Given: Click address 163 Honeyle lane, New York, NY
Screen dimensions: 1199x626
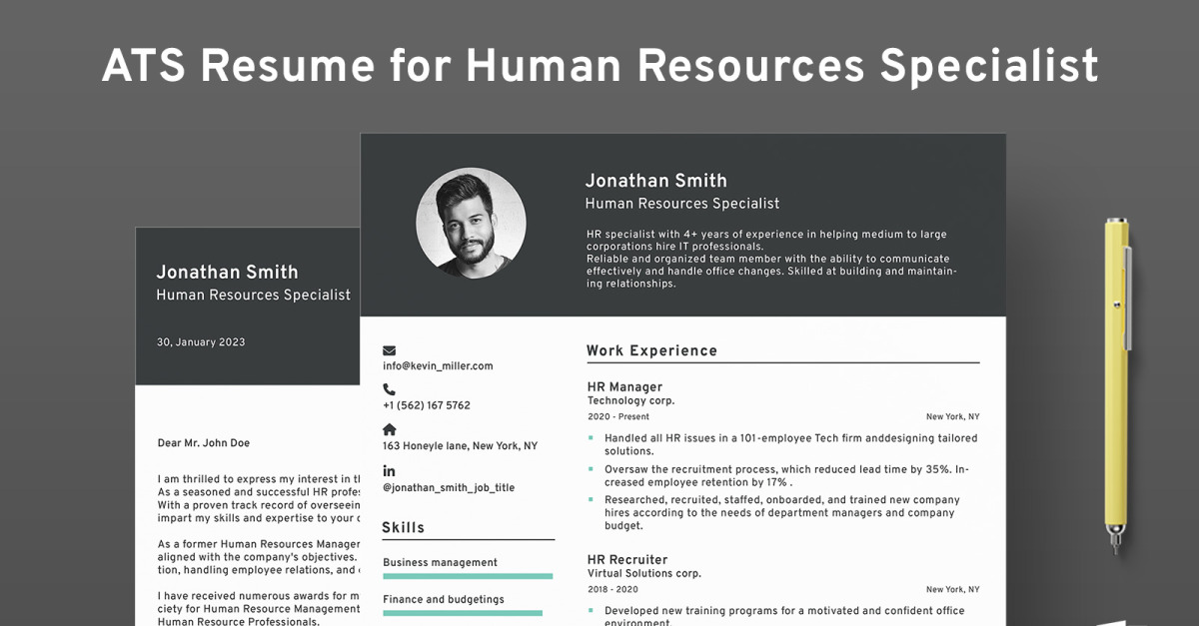Looking at the screenshot, I should click(460, 446).
